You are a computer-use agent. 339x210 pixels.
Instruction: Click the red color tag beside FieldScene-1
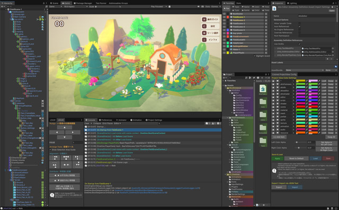click(228, 17)
